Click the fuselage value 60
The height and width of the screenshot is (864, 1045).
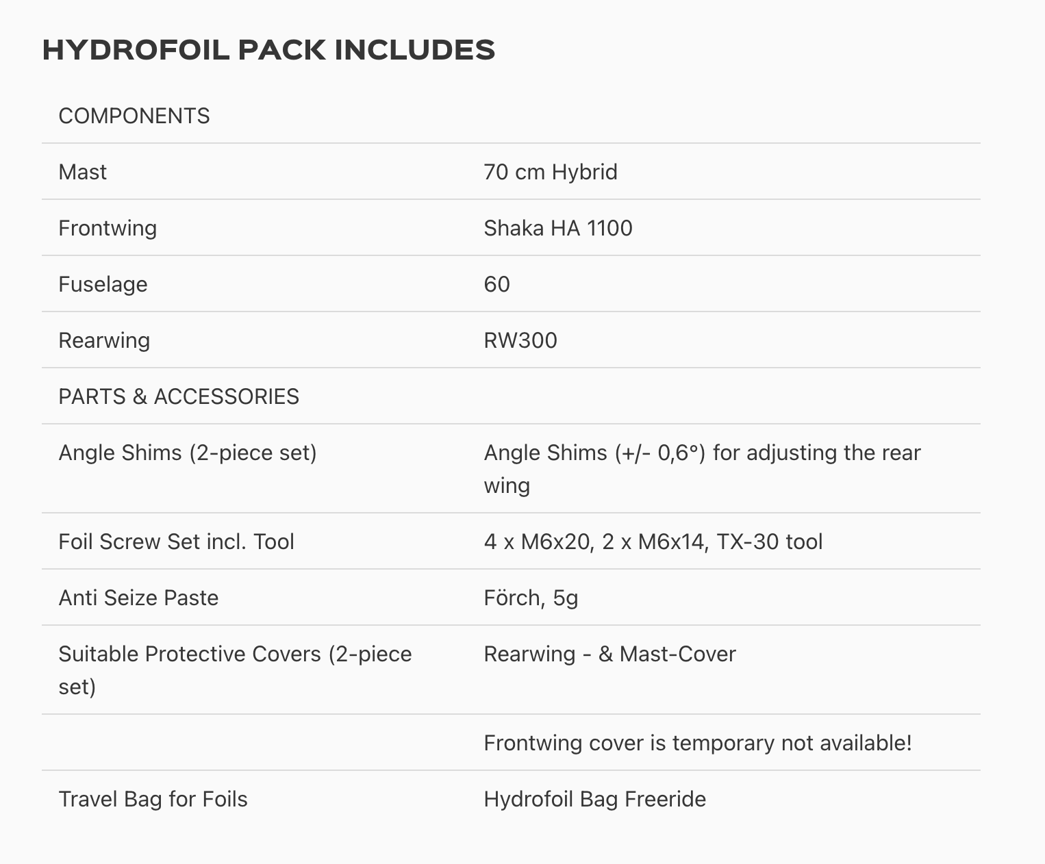click(x=496, y=284)
